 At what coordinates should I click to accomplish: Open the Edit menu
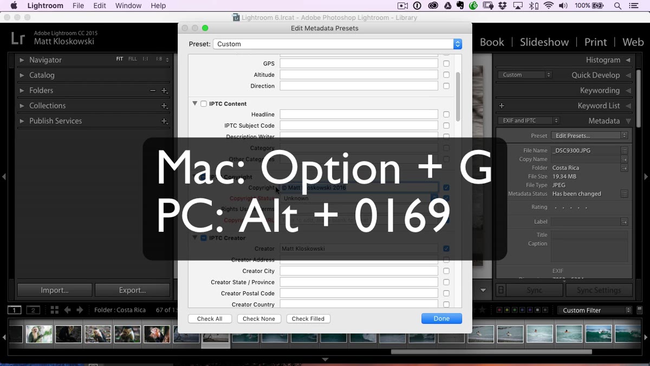100,5
